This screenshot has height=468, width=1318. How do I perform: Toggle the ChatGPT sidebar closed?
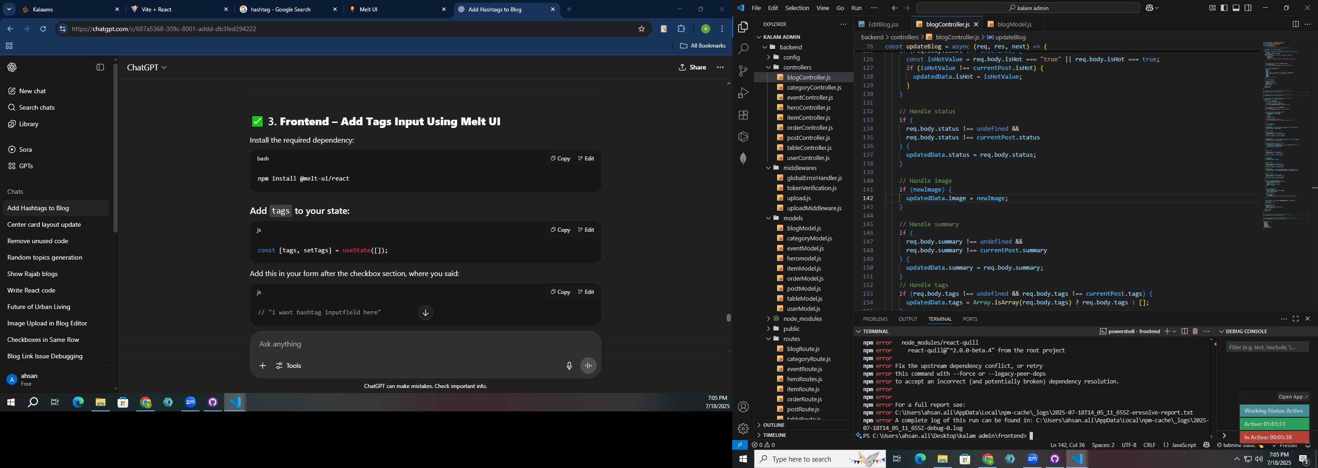pyautogui.click(x=100, y=68)
